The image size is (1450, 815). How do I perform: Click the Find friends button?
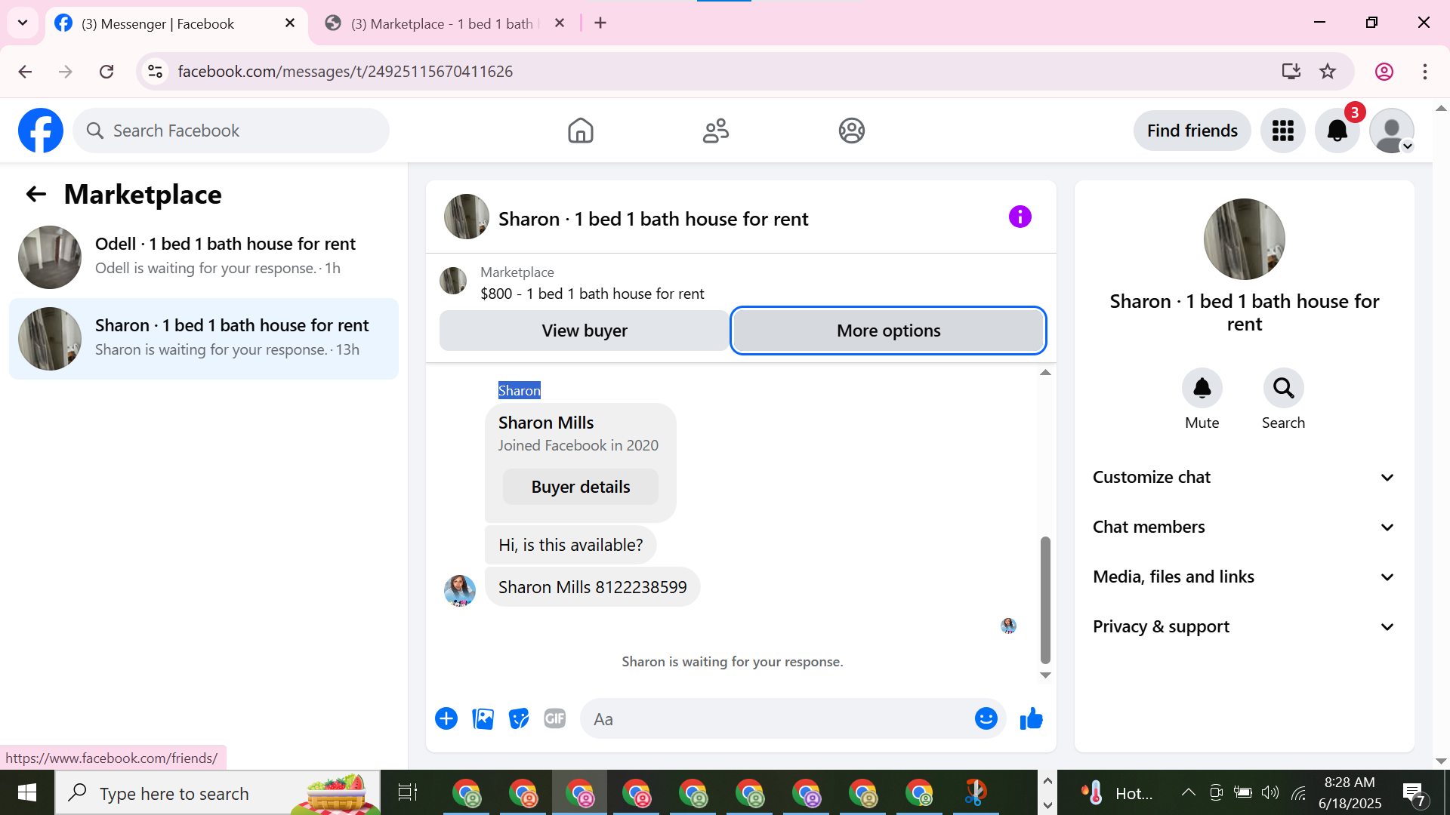coord(1192,131)
